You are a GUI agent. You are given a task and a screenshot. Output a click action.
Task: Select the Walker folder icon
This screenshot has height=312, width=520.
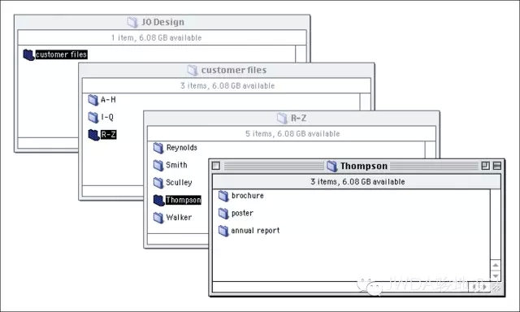pos(158,218)
